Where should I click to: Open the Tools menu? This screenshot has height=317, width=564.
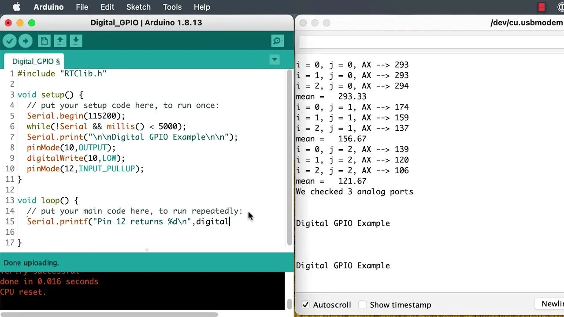172,7
